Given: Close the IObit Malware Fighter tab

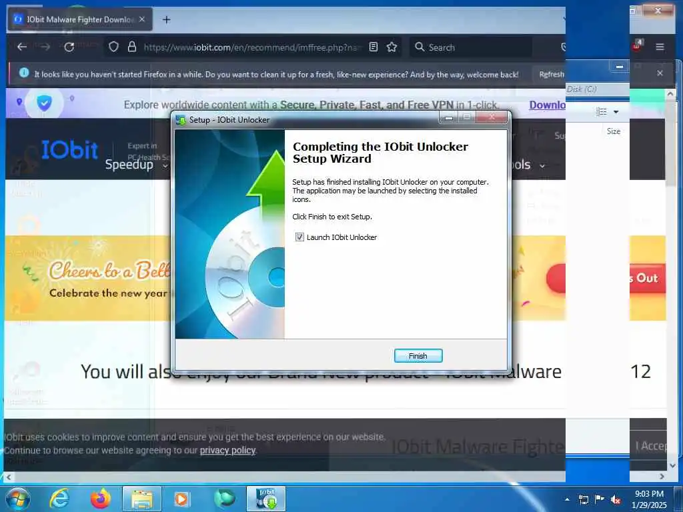Looking at the screenshot, I should (142, 19).
